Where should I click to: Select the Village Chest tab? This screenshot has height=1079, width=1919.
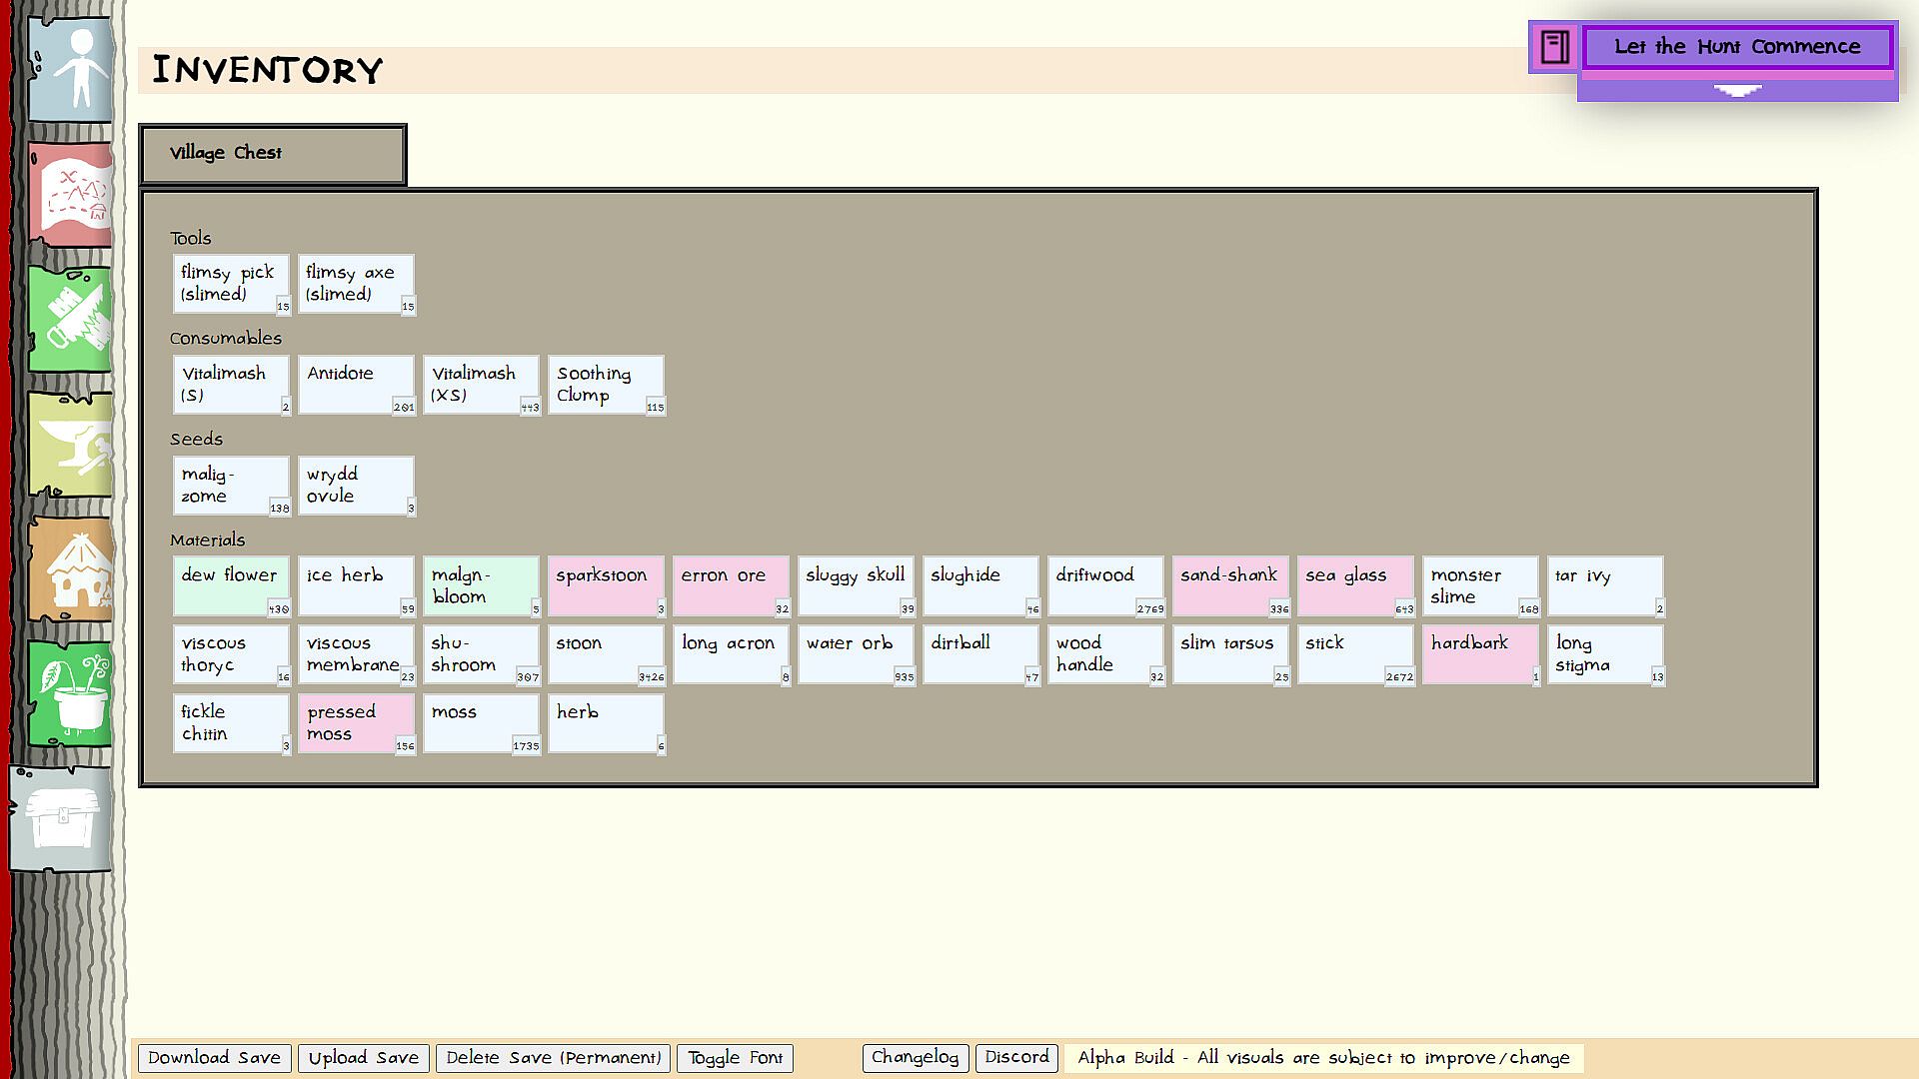coord(272,154)
